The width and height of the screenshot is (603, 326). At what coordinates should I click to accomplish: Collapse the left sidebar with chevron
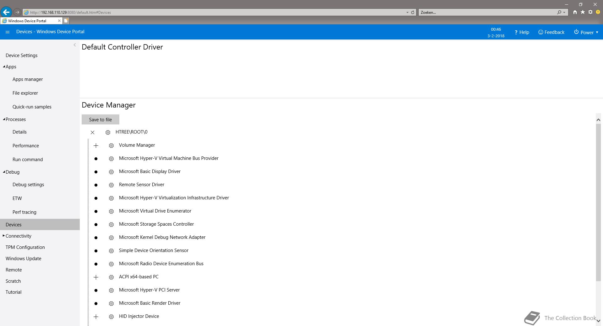75,45
